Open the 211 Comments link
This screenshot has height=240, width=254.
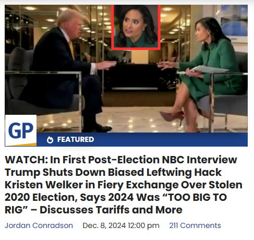pyautogui.click(x=195, y=225)
